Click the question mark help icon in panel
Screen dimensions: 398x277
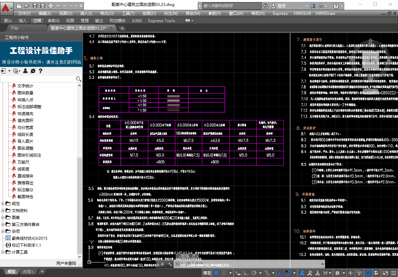40,71
